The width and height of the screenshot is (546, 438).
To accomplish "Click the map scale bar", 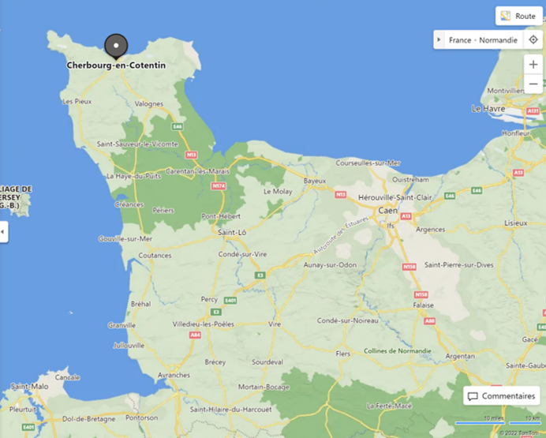I will tap(498, 421).
